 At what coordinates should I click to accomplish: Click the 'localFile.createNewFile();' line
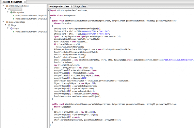click(x=70, y=47)
